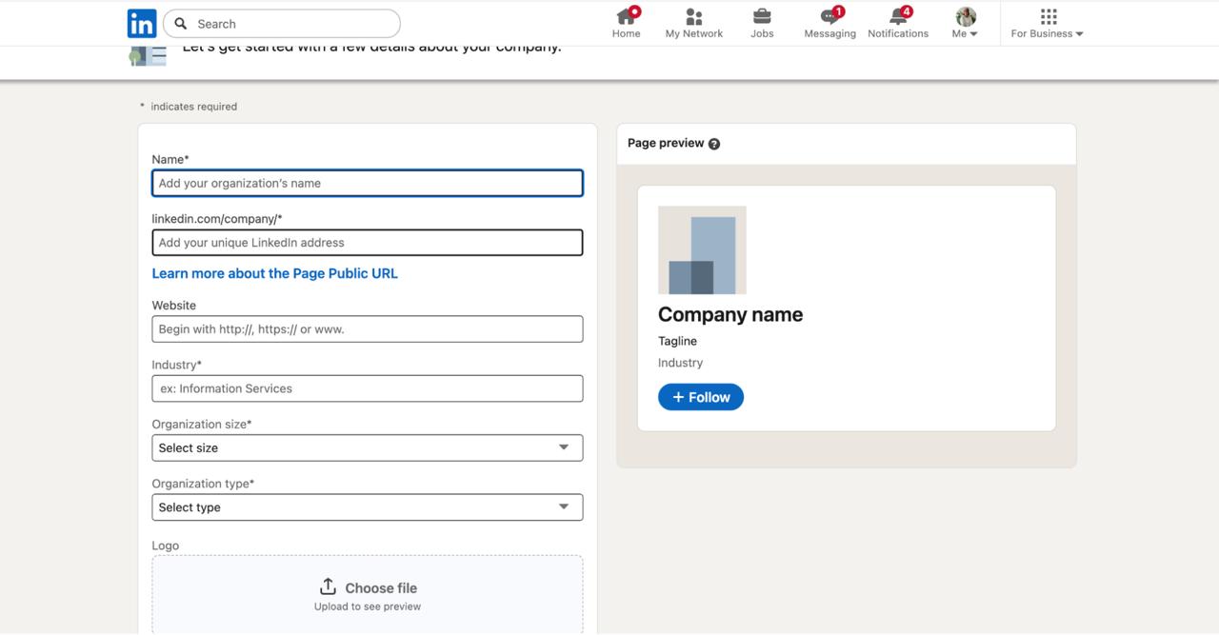Open the Organization size dropdown
The height and width of the screenshot is (635, 1219).
tap(367, 447)
